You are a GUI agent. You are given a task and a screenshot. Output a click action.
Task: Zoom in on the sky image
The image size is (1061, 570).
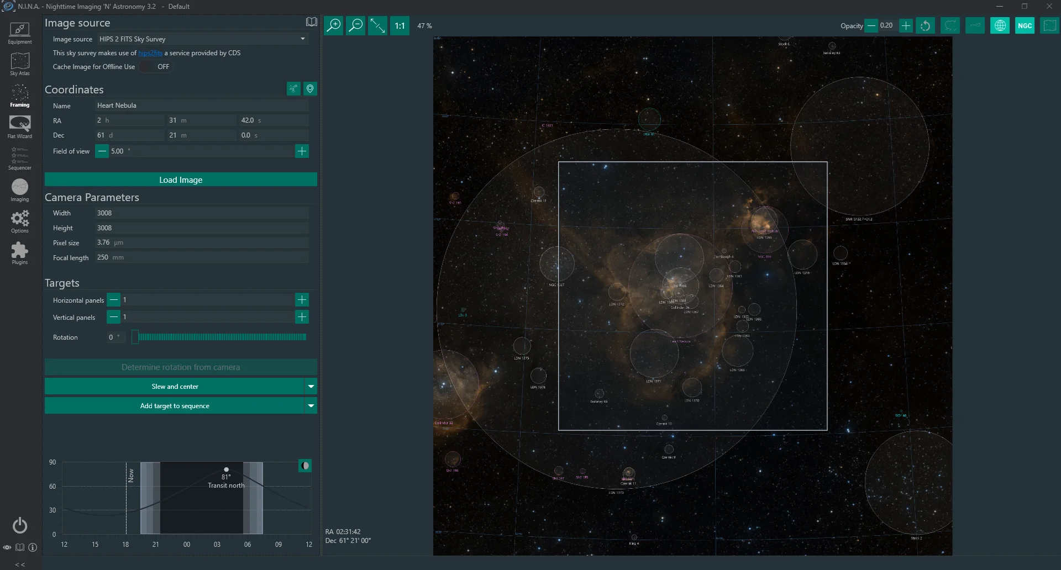click(x=334, y=25)
